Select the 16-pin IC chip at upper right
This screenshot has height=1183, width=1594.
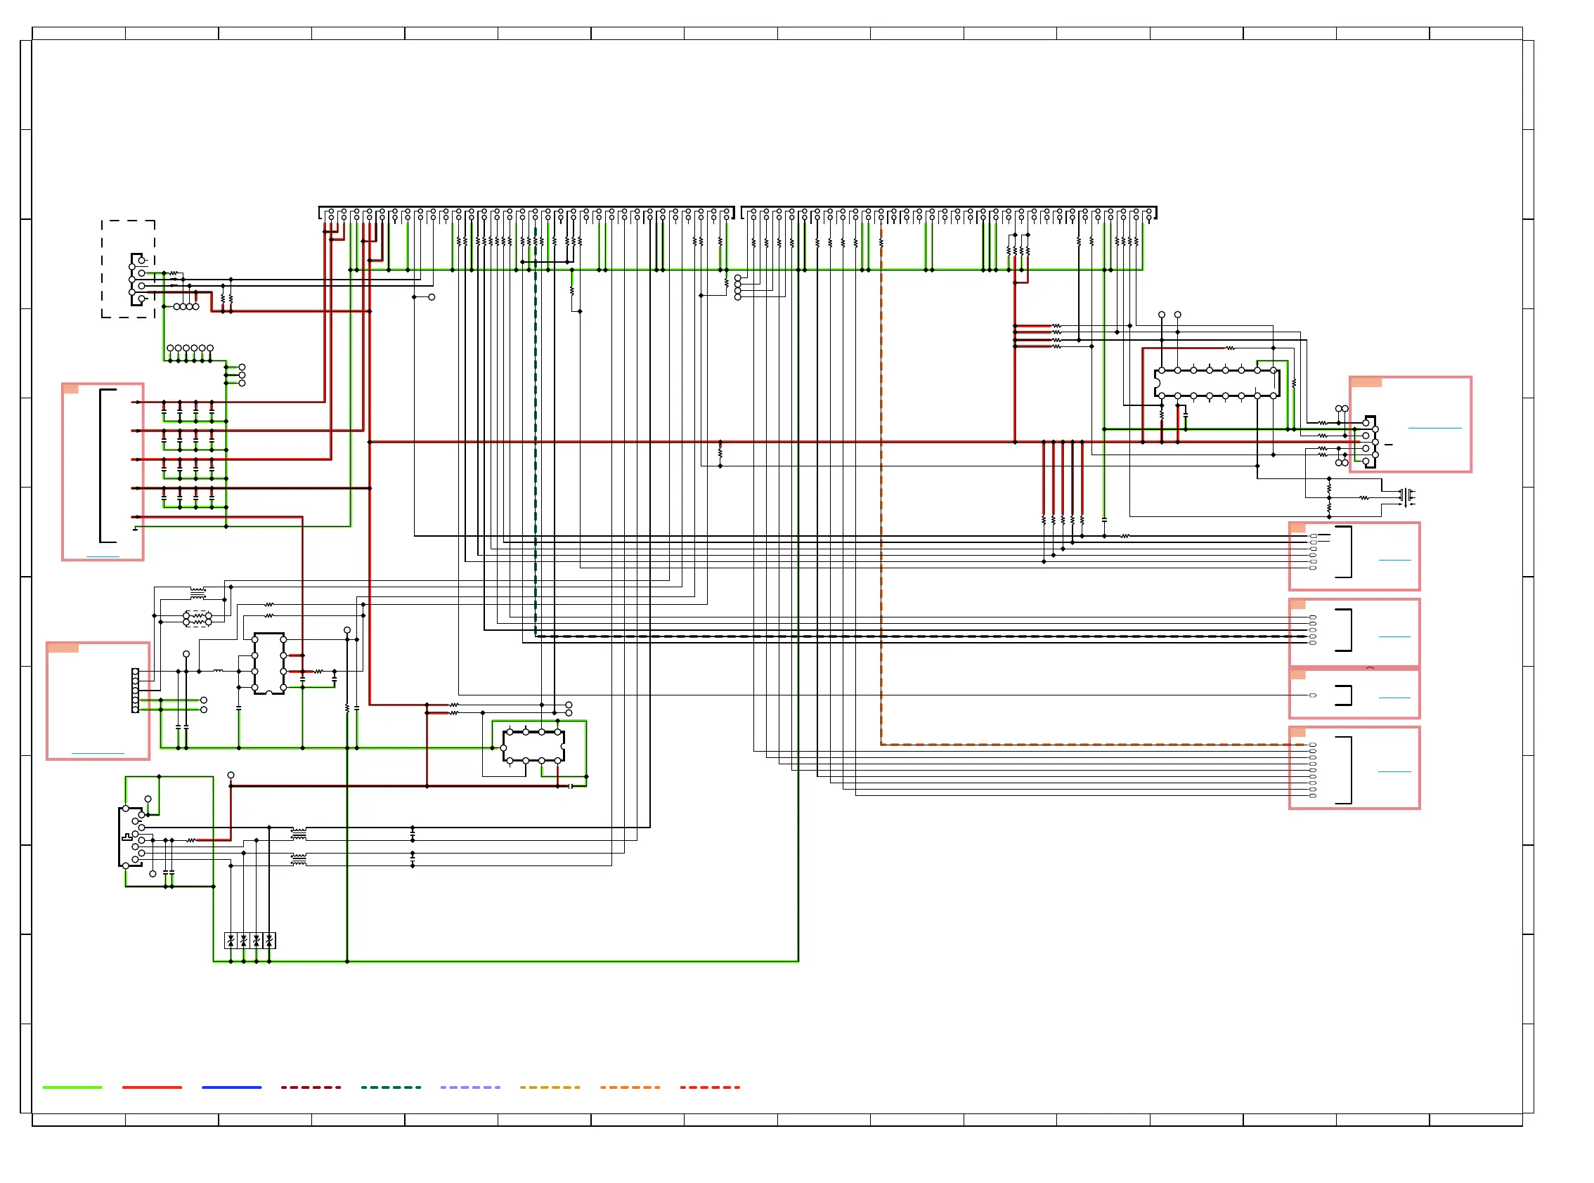click(x=1217, y=383)
